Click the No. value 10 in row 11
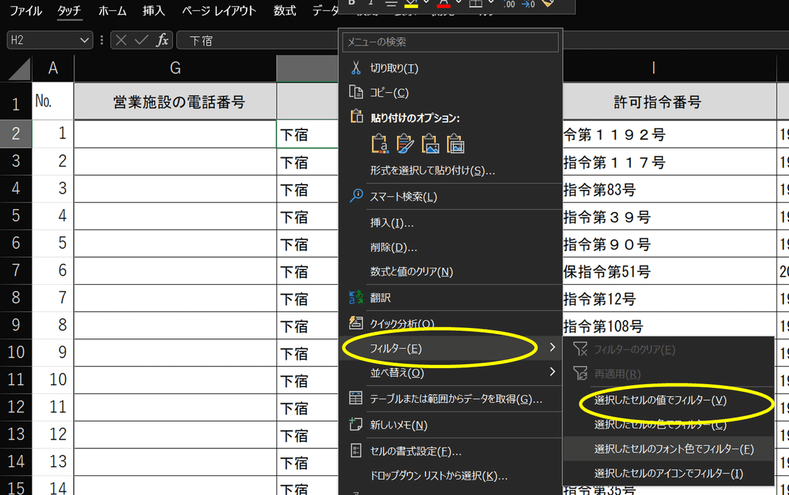 [53, 380]
